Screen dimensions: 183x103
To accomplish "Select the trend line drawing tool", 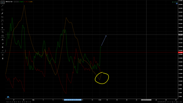I will click(2, 6).
